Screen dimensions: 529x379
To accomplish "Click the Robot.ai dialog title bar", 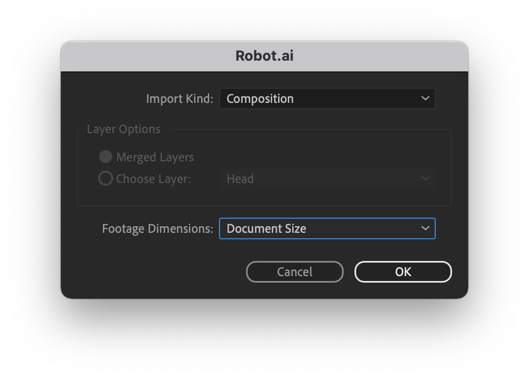I will (264, 56).
